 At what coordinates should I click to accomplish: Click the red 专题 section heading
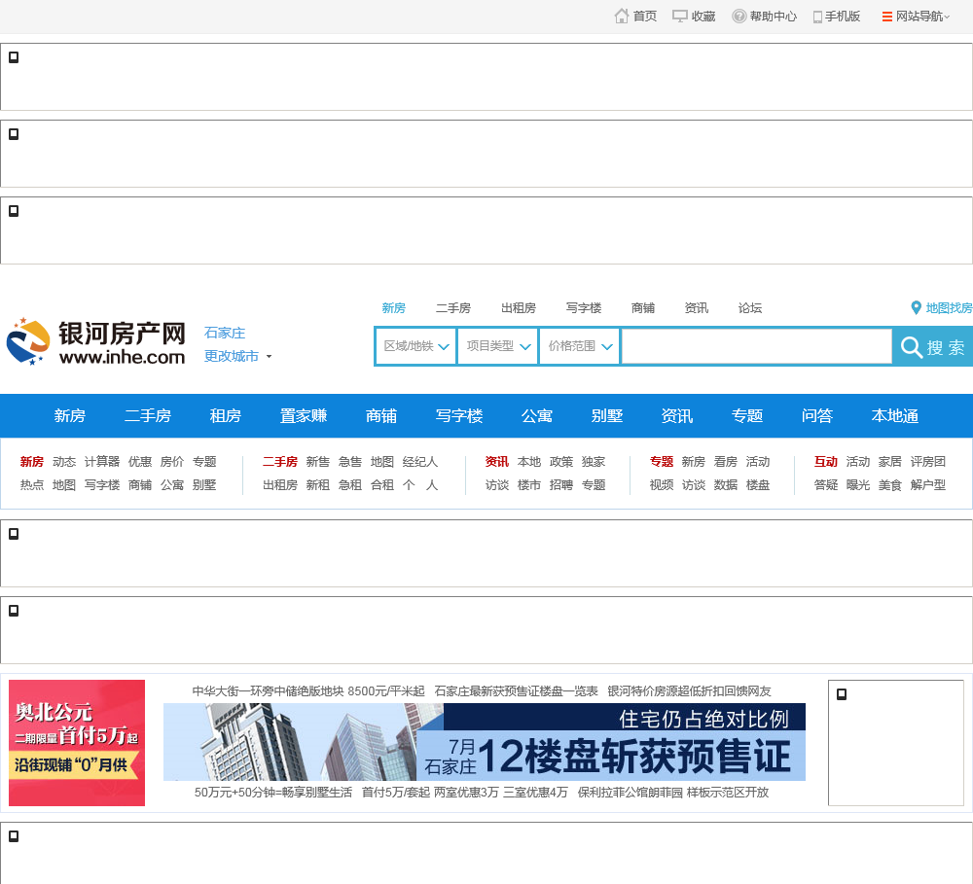(662, 462)
